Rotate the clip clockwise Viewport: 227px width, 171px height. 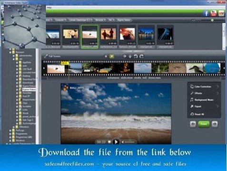coord(141,56)
